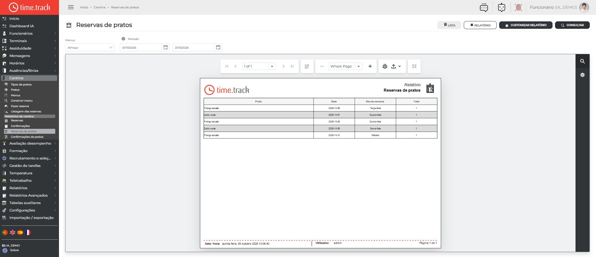Zoom out the report viewer
This screenshot has width=596, height=257.
point(322,66)
